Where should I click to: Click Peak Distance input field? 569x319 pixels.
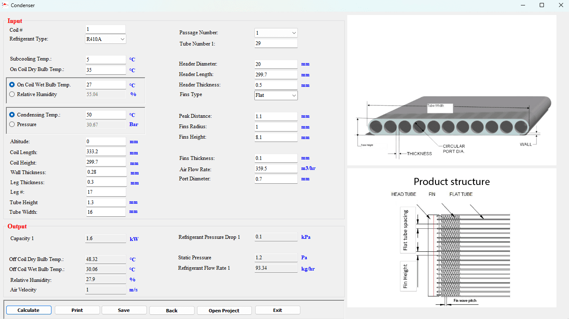click(276, 116)
